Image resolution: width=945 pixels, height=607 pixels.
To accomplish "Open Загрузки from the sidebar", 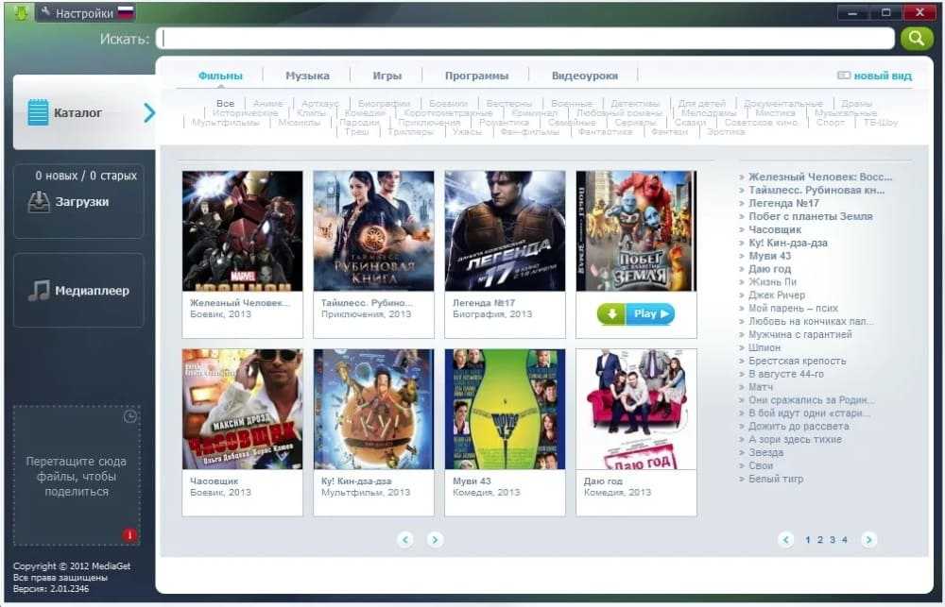I will pyautogui.click(x=79, y=202).
